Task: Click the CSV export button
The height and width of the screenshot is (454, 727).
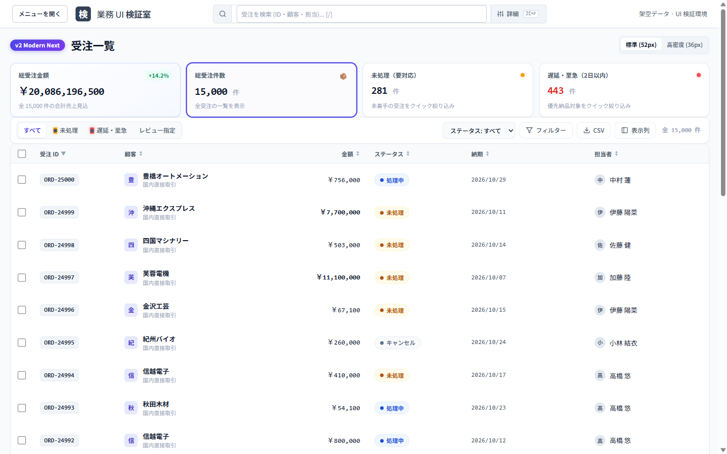Action: [594, 131]
